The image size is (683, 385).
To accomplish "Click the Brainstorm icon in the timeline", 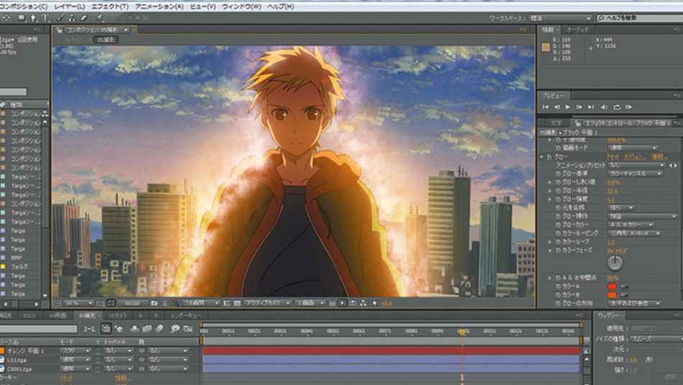I will [175, 329].
